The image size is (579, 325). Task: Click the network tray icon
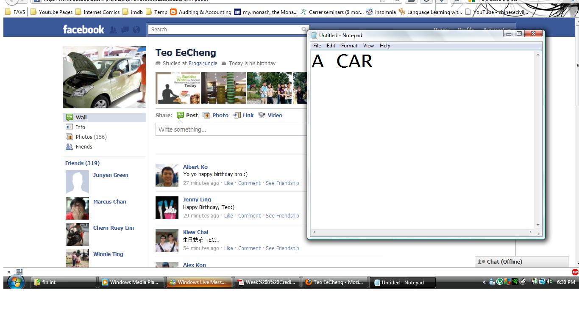(542, 281)
